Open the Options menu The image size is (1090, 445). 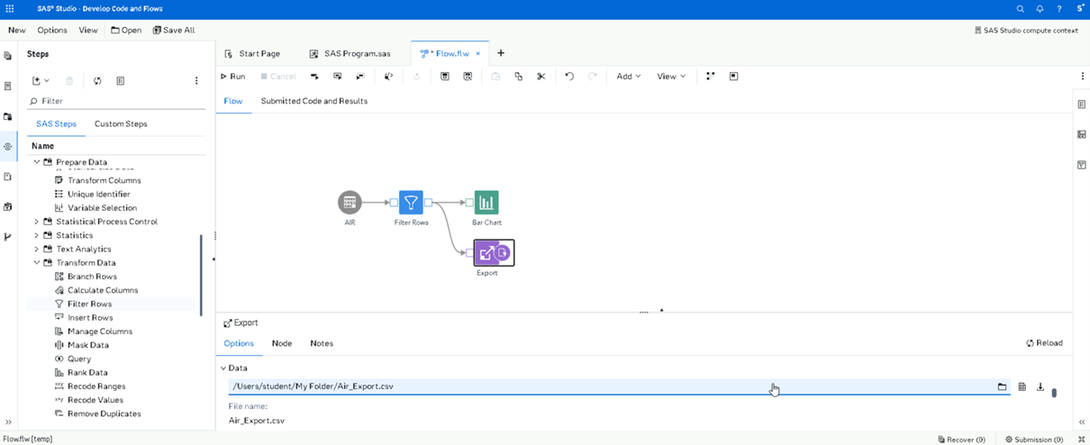pos(52,30)
